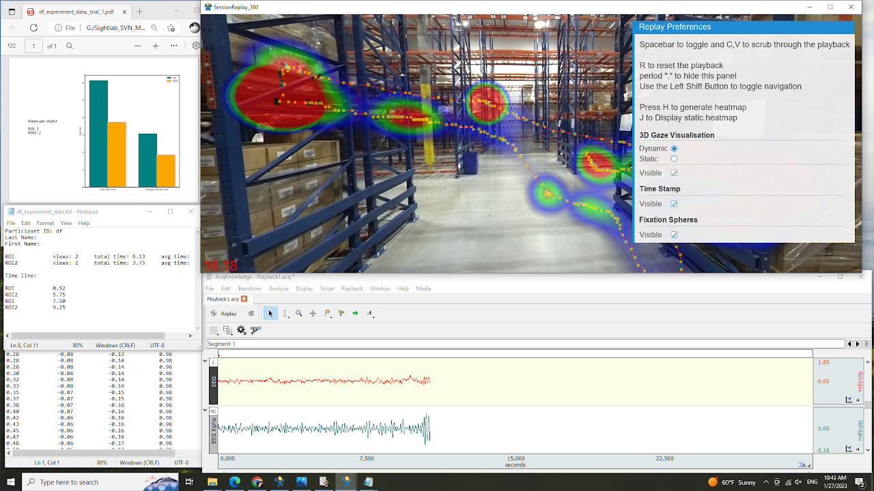Open the Segment 1 selector arrows
Screen dimensions: 874x491
pyautogui.click(x=851, y=344)
